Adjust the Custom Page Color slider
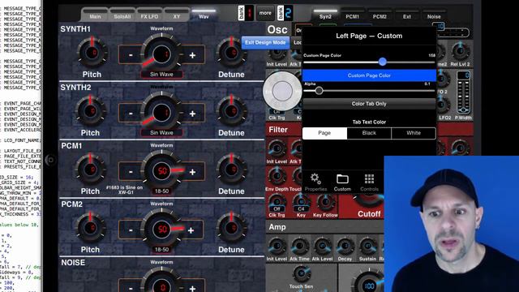519x292 pixels. click(x=382, y=62)
